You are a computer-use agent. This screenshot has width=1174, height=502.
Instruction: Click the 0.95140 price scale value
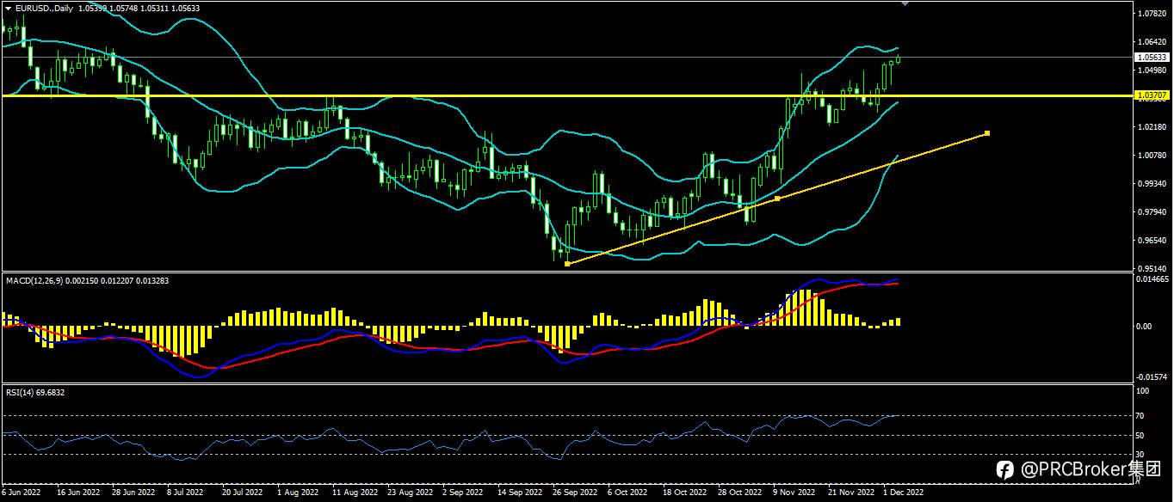[x=1151, y=268]
